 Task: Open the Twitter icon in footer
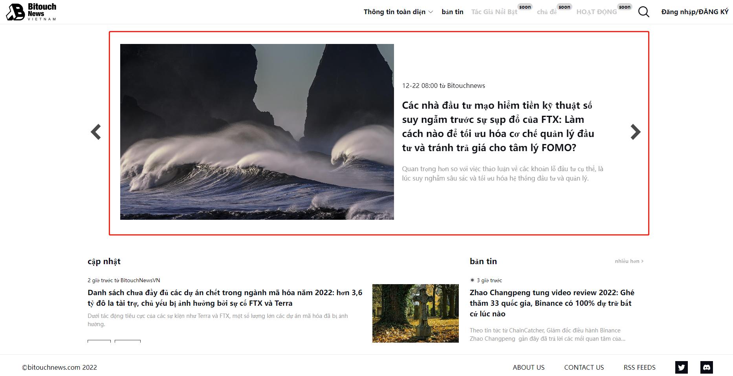coord(682,367)
